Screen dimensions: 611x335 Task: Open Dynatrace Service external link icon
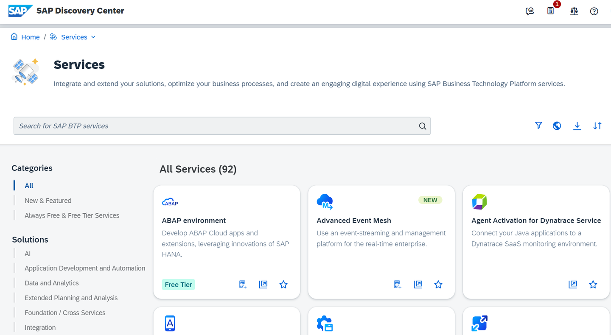coord(573,285)
